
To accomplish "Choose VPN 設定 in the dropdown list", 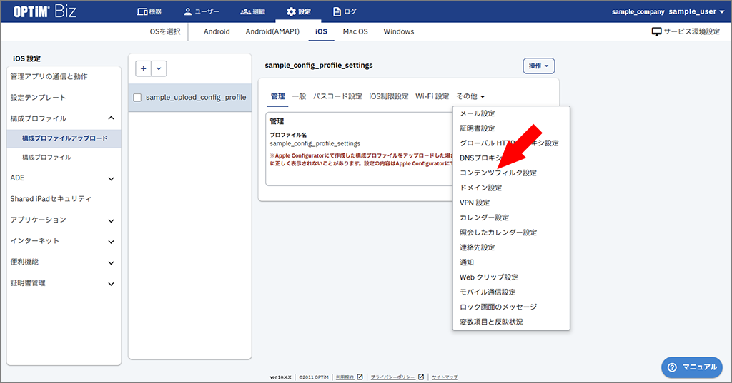I will [x=475, y=203].
